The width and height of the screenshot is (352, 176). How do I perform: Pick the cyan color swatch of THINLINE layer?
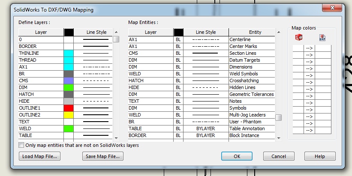[x=69, y=53]
